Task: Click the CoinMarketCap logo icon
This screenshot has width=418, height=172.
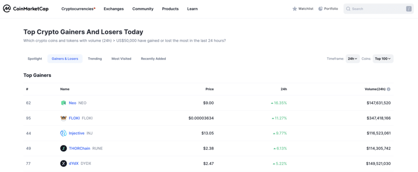Action: pos(7,9)
